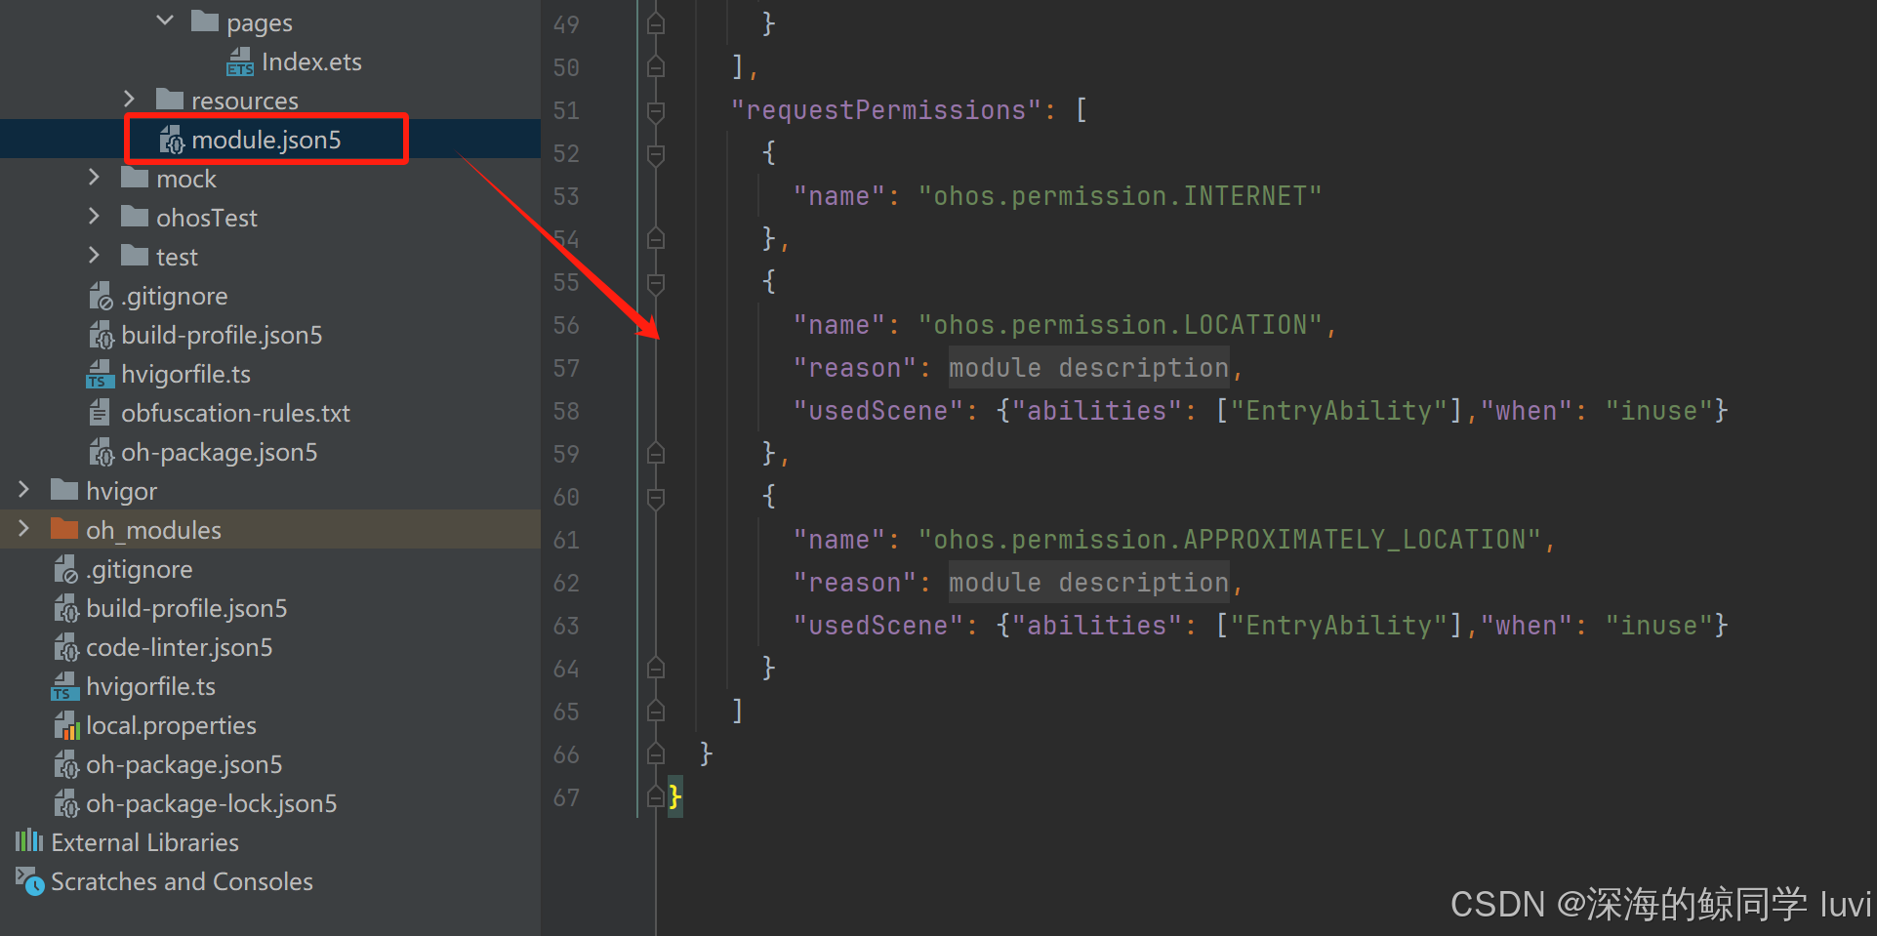1877x936 pixels.
Task: Click module description on line 57
Action: (1088, 368)
